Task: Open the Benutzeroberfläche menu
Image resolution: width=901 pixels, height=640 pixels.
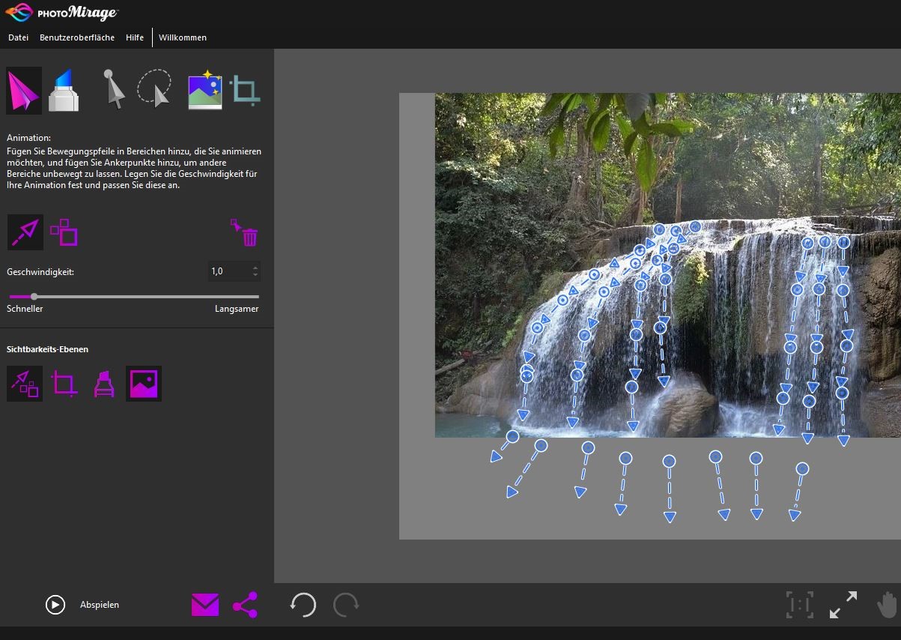Action: coord(77,37)
